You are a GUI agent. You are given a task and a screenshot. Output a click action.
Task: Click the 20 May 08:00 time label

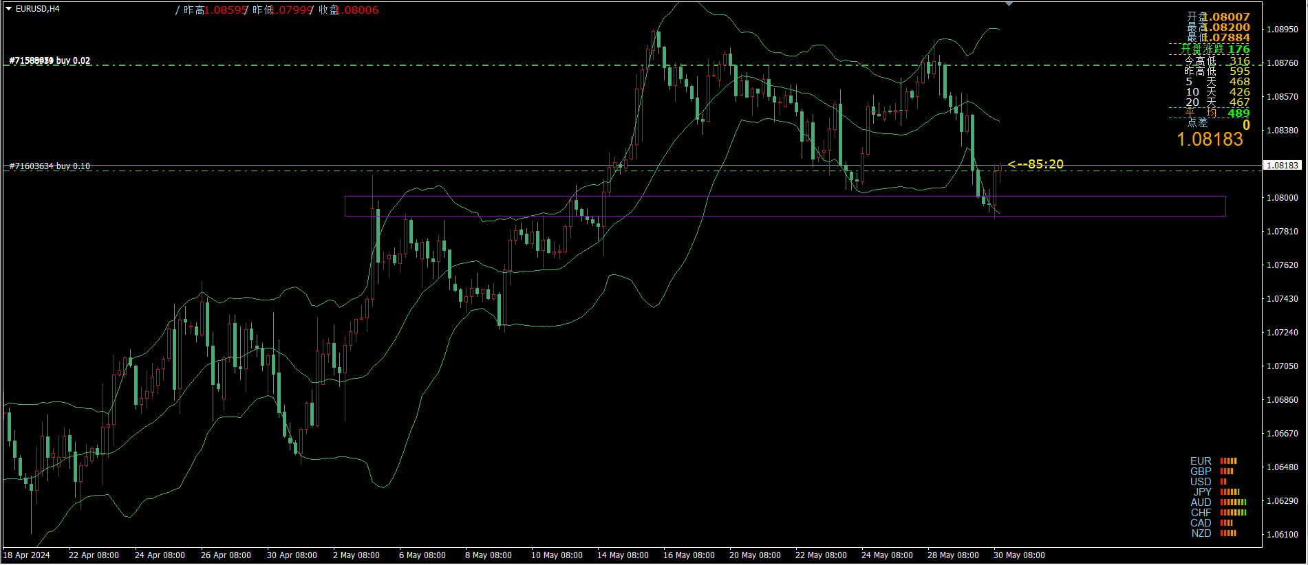coord(755,555)
